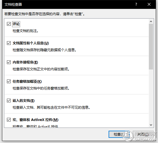Uncheck 宏、窗体和 ActiveX 控件 checkbox
158x143 pixels.
(x=9, y=120)
